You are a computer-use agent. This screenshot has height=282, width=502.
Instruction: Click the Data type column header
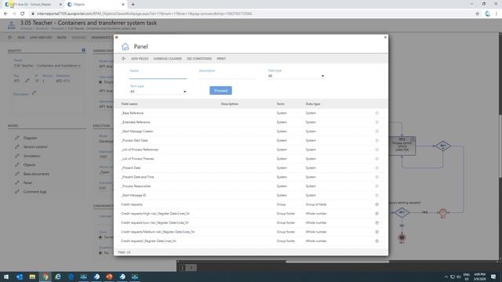pyautogui.click(x=313, y=104)
